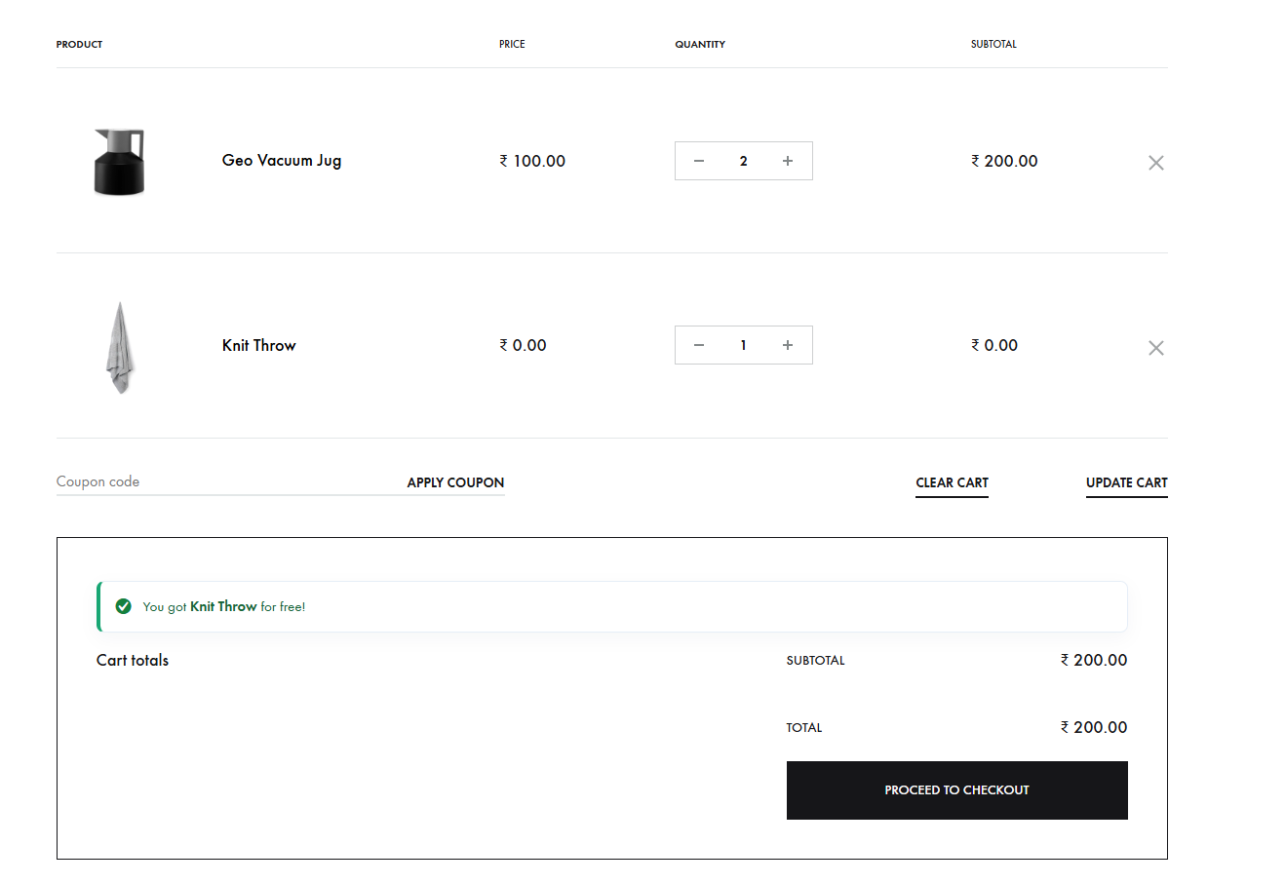Select the Cart totals heading

132,660
